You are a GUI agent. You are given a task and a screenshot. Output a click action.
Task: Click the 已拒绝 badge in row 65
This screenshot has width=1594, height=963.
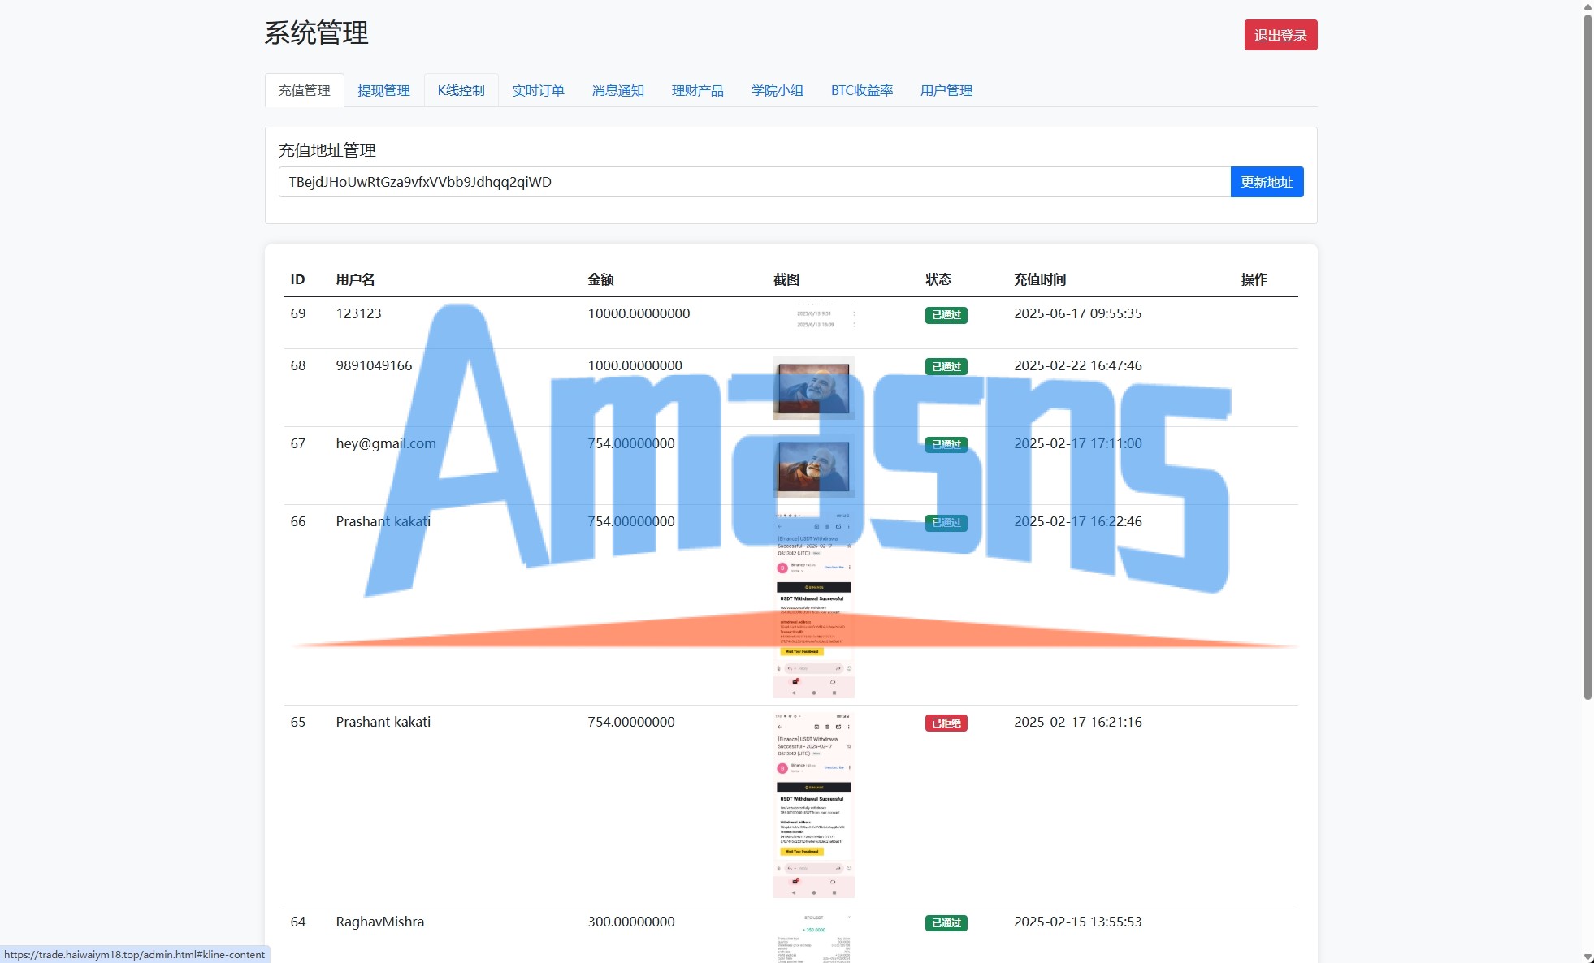click(946, 723)
